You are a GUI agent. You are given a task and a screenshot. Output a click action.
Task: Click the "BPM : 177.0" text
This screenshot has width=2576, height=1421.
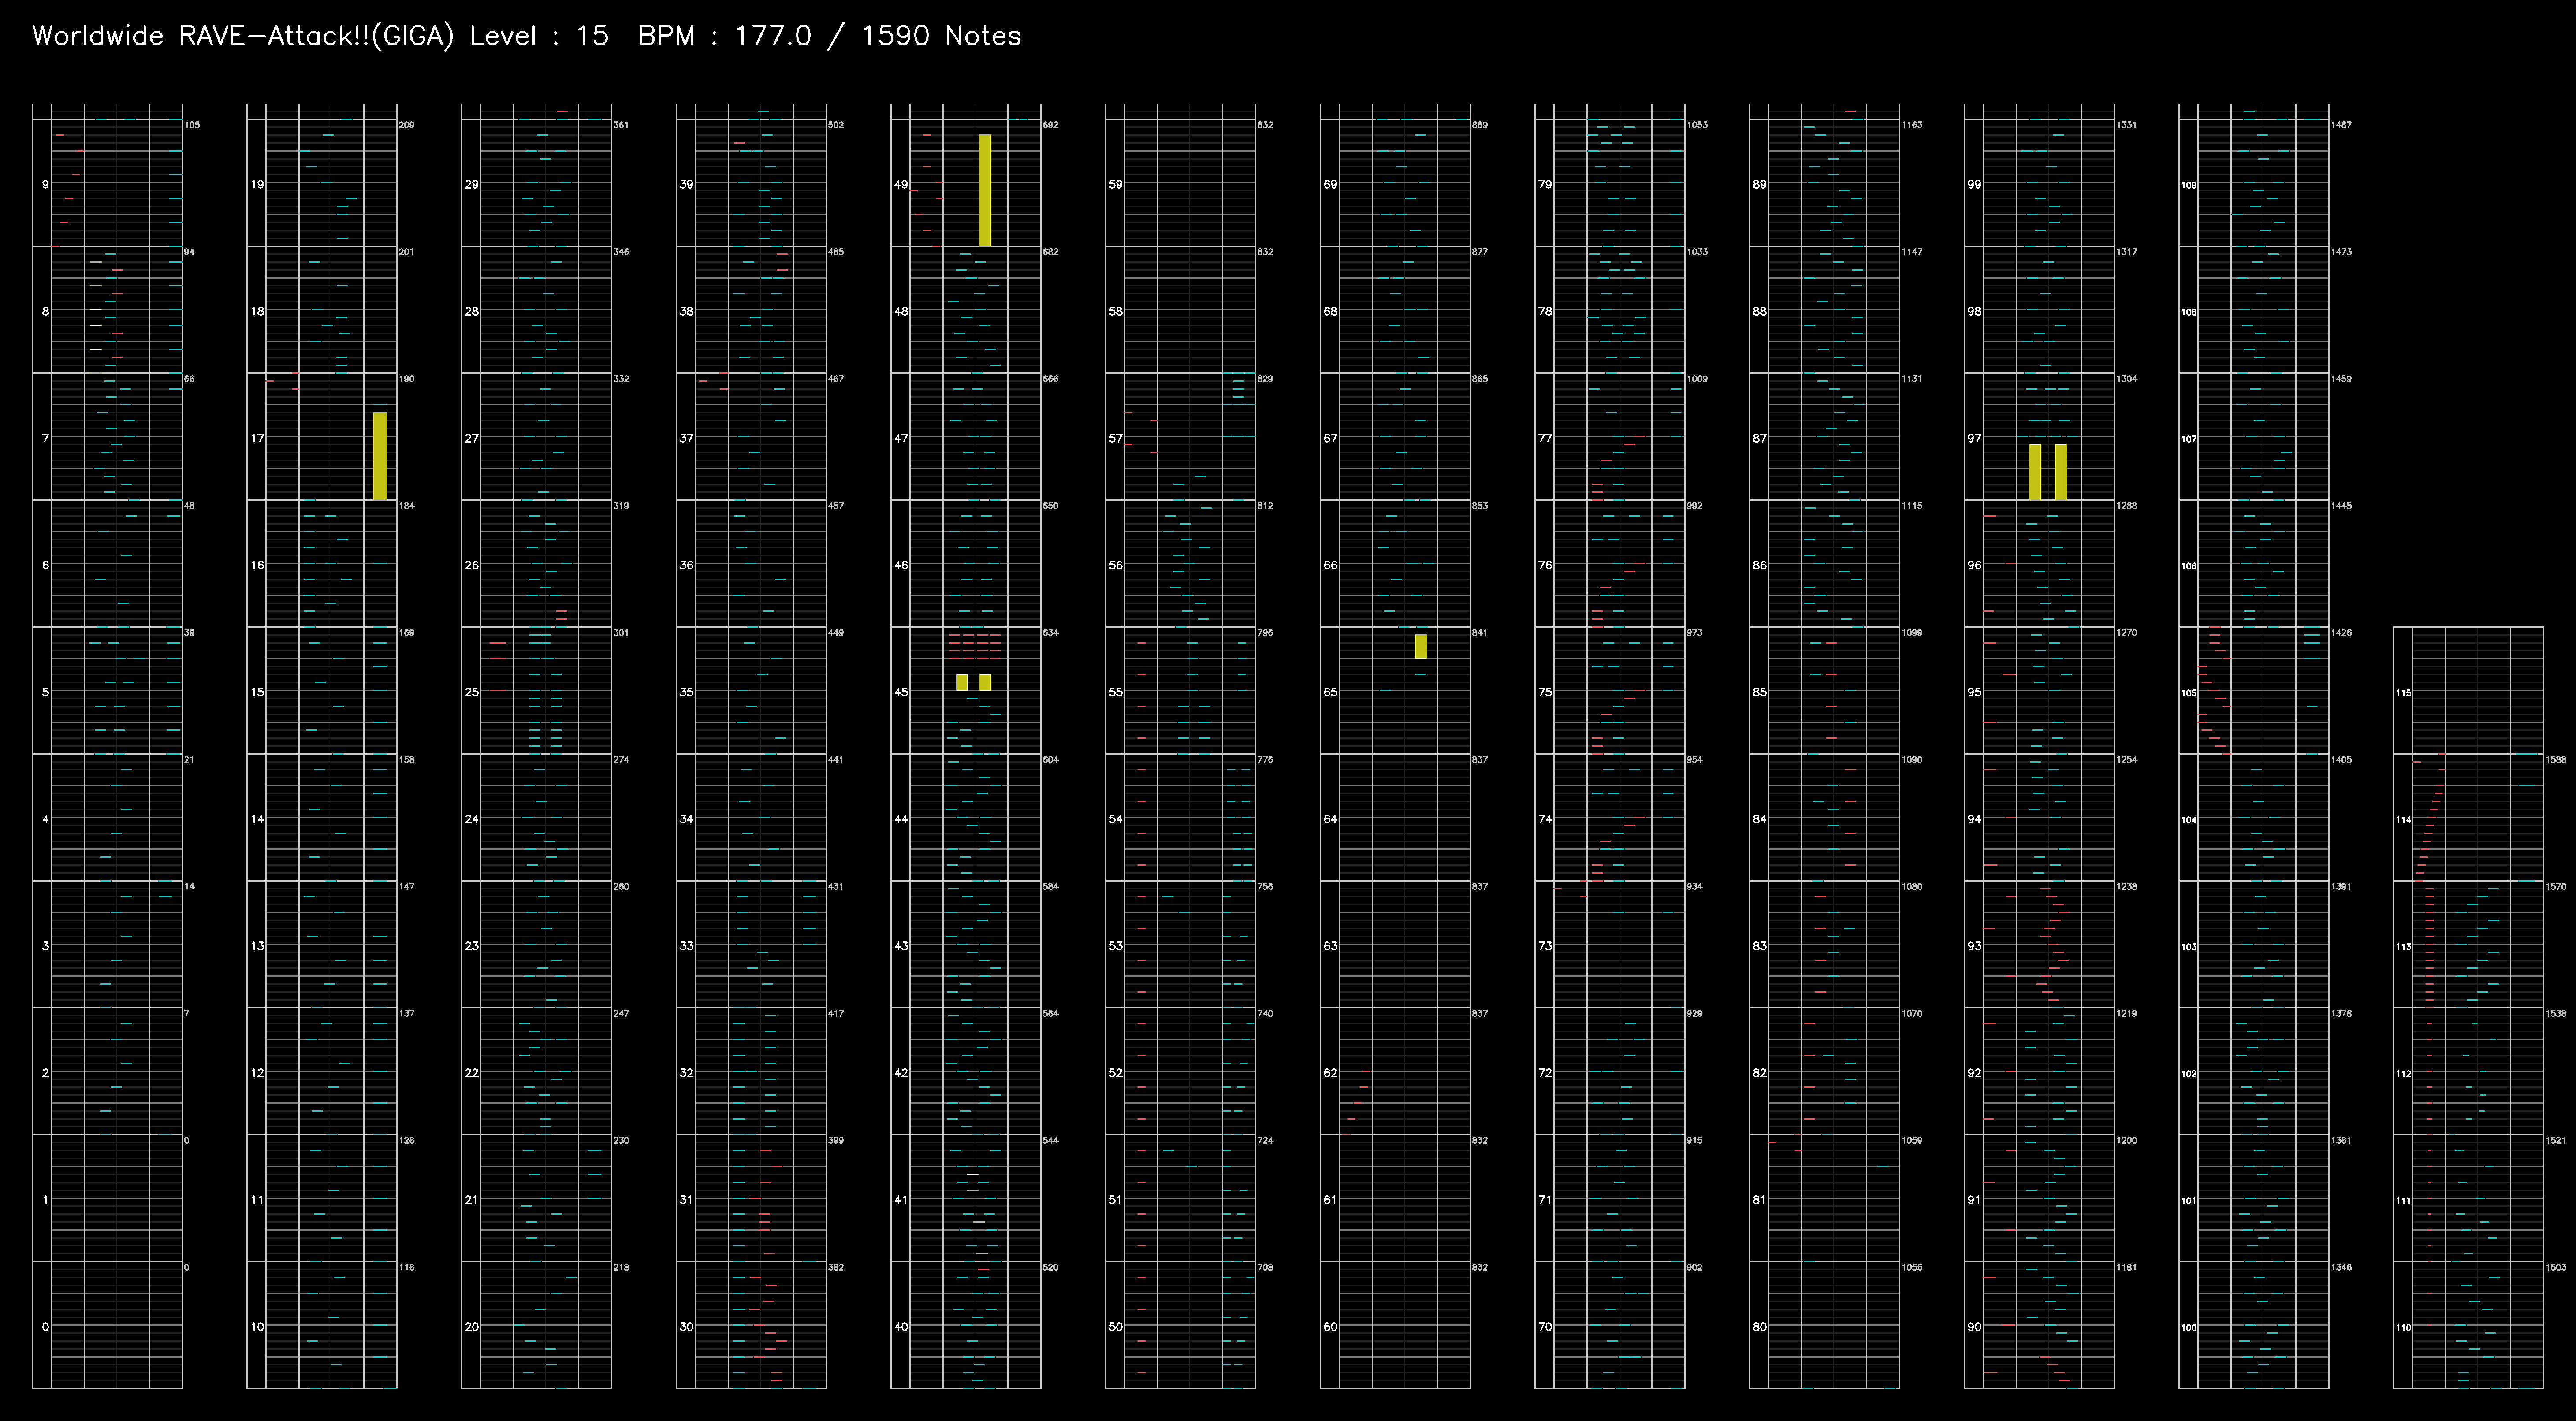tap(725, 36)
